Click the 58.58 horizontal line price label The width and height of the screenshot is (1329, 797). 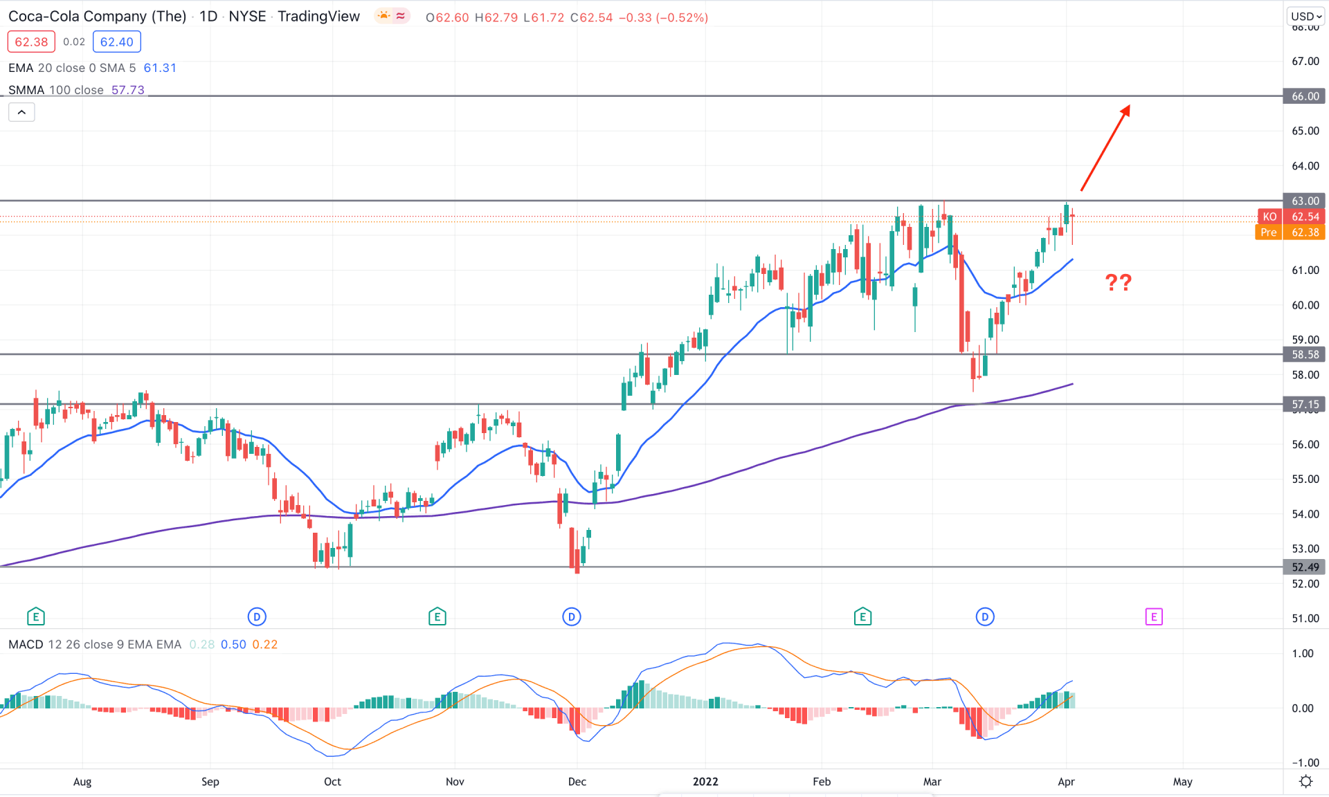click(1305, 354)
